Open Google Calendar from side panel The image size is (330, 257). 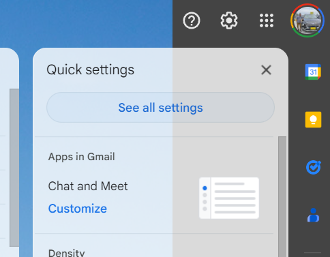point(313,72)
